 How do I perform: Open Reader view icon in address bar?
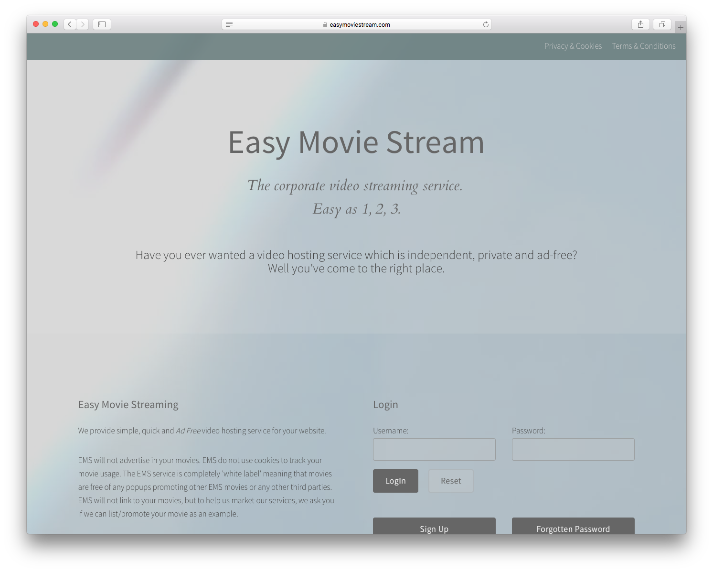pos(229,24)
